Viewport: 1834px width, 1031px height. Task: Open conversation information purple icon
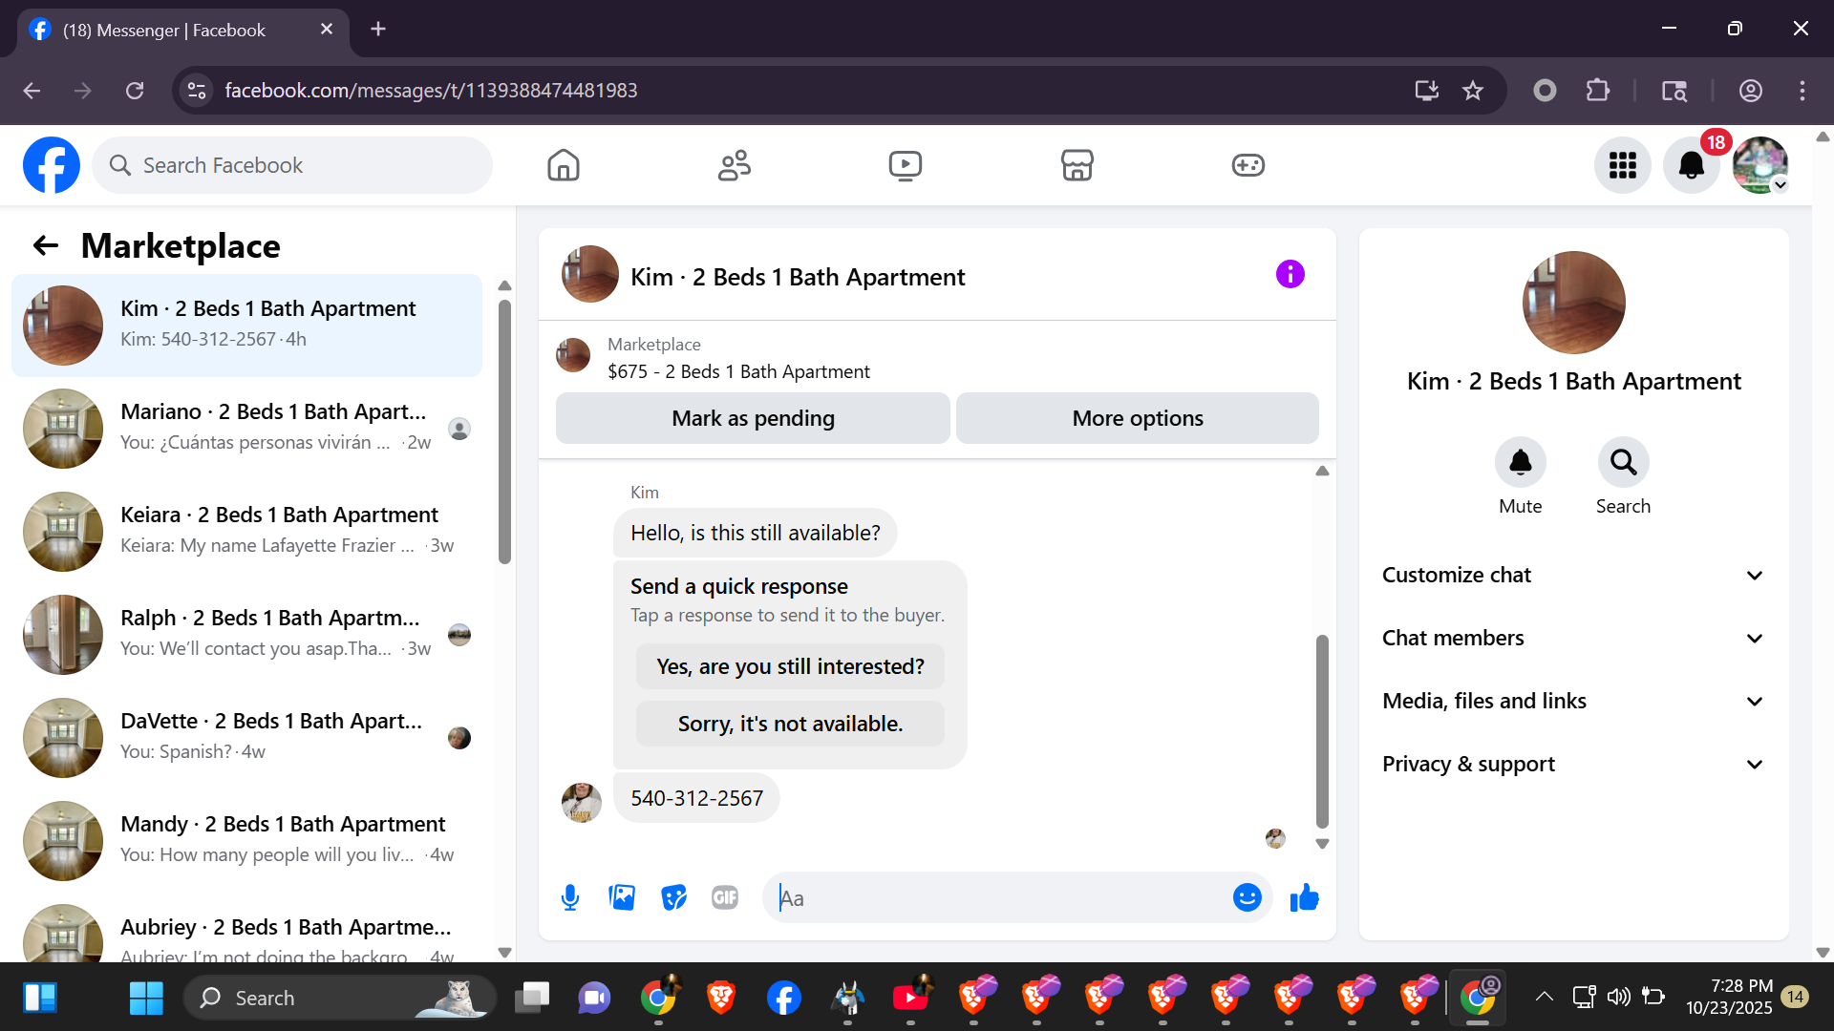pyautogui.click(x=1290, y=275)
